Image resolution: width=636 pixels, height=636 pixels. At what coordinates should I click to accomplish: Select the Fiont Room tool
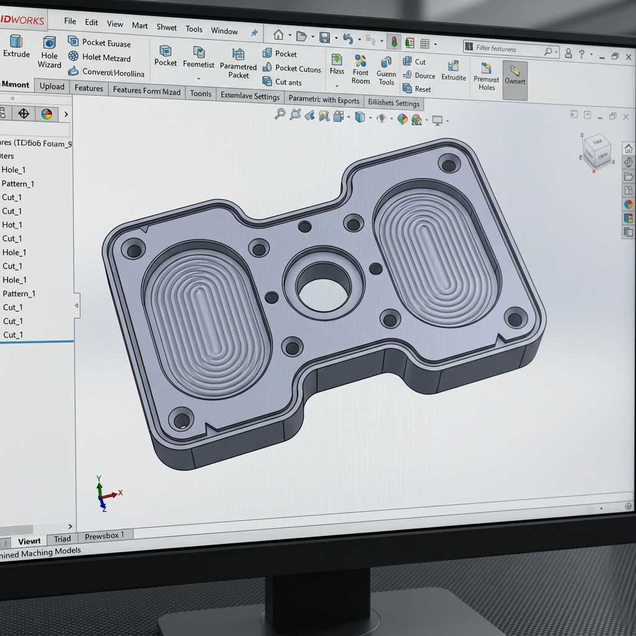click(x=361, y=70)
